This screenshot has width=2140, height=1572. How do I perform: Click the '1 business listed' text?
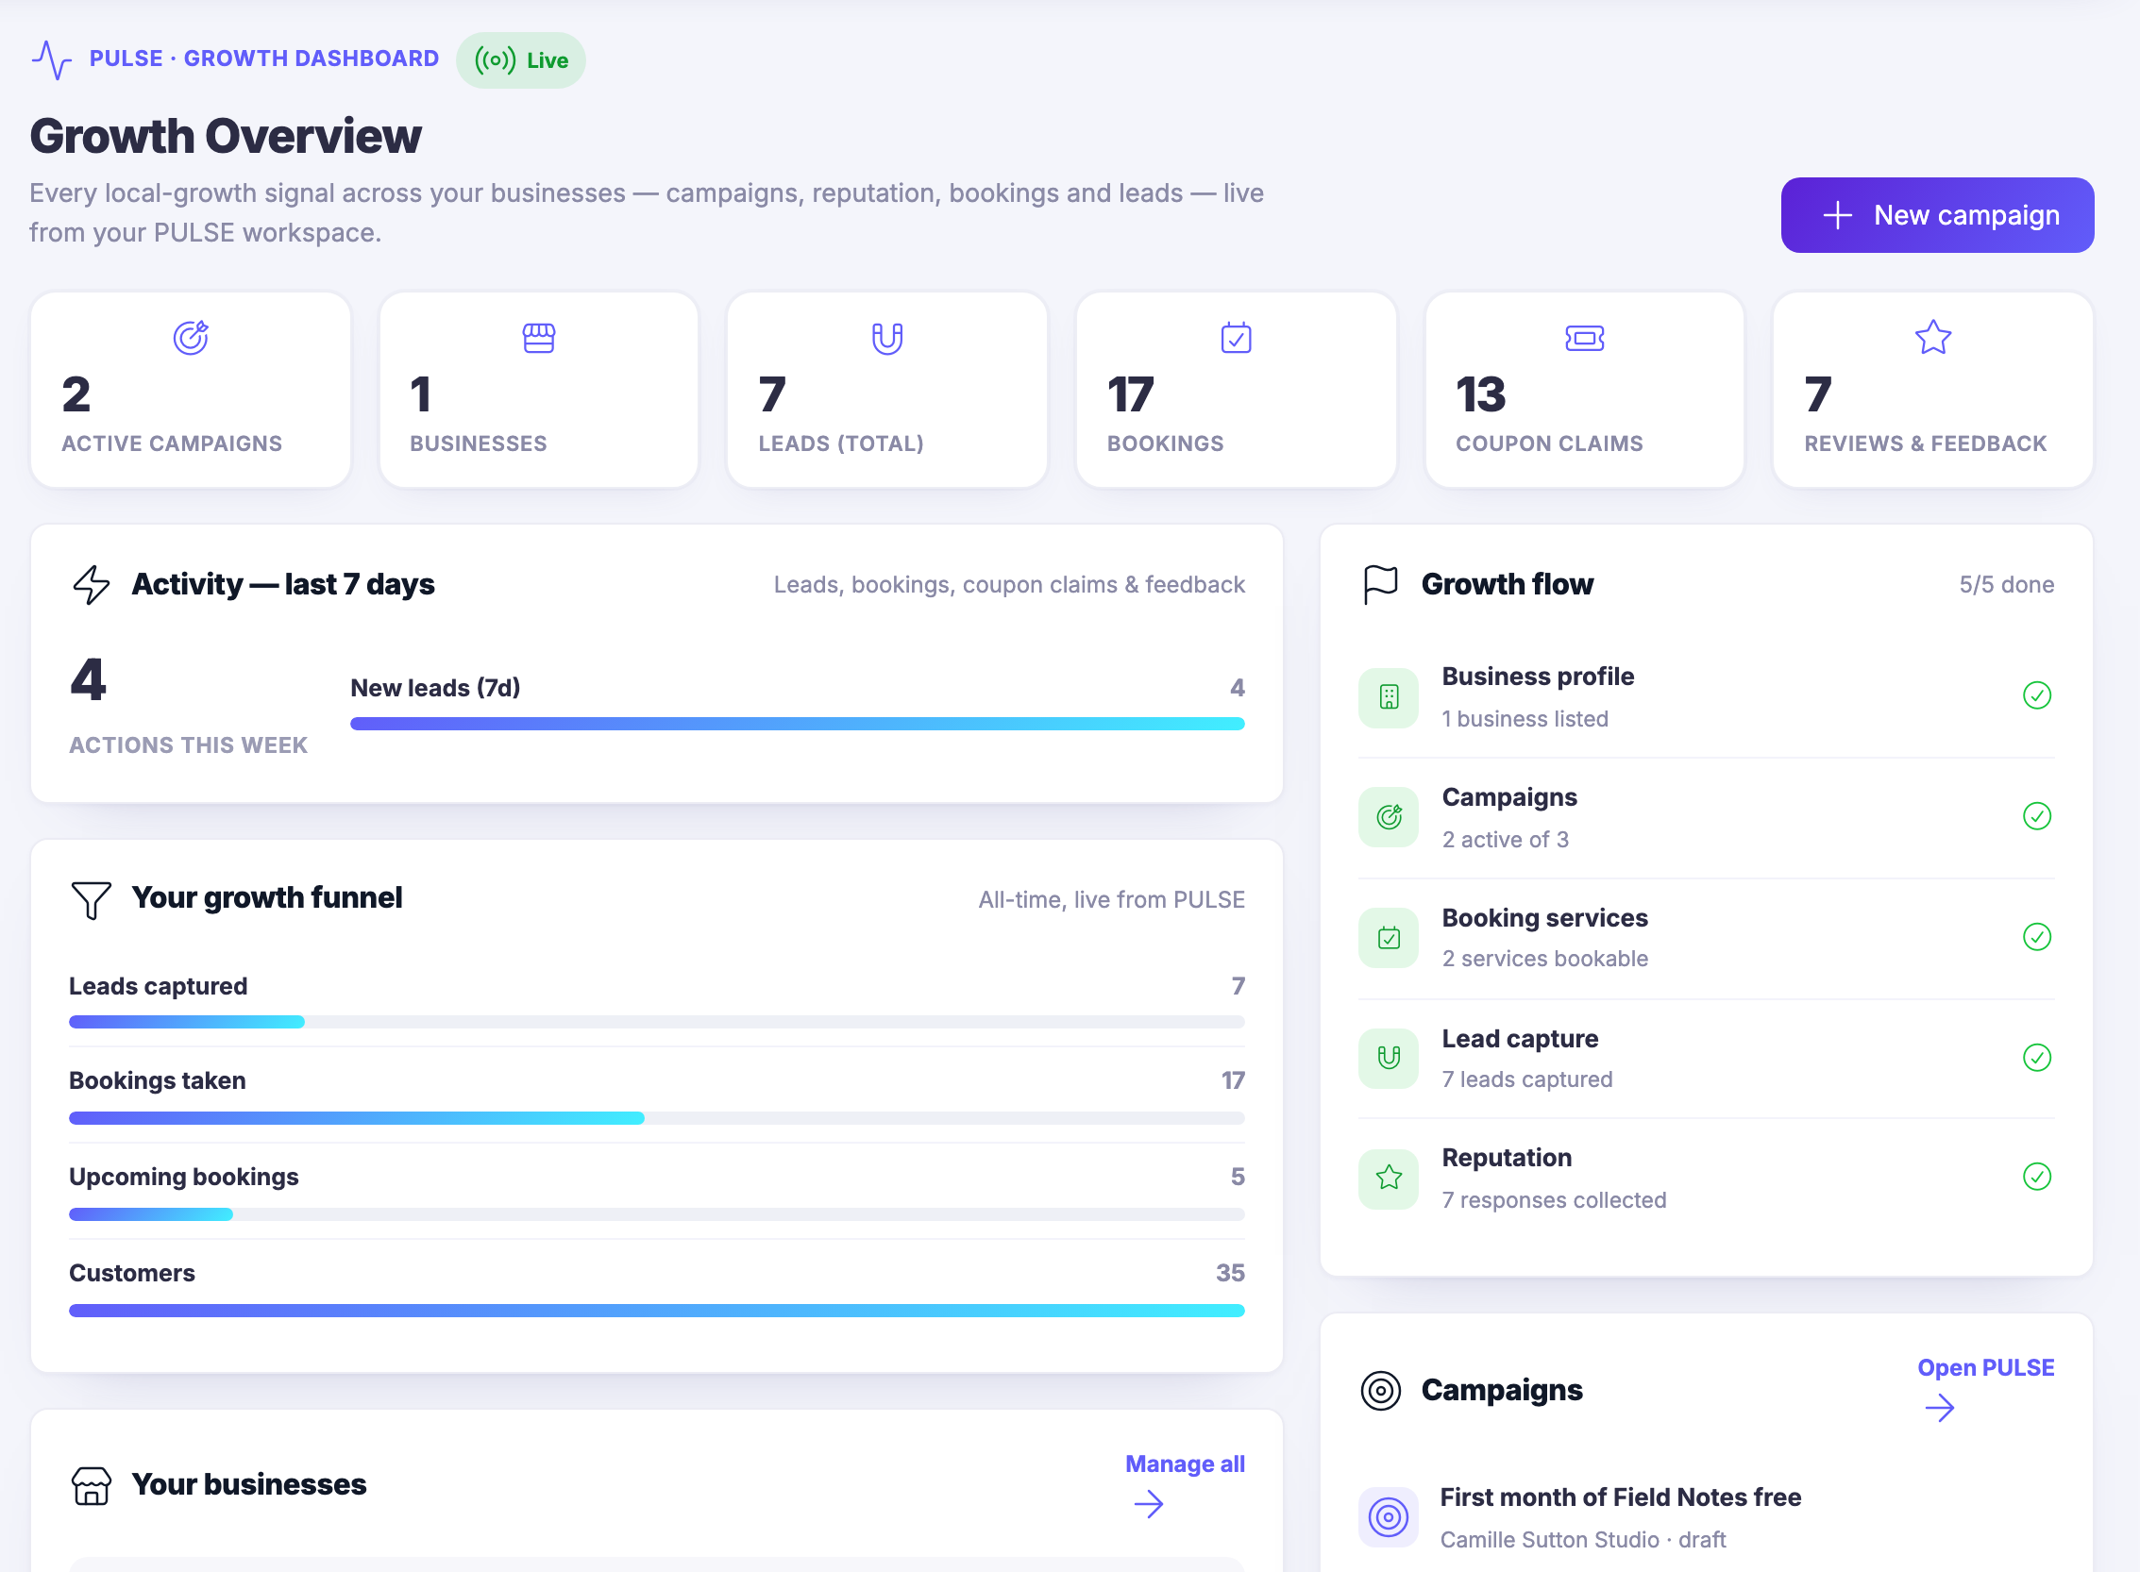(x=1525, y=718)
